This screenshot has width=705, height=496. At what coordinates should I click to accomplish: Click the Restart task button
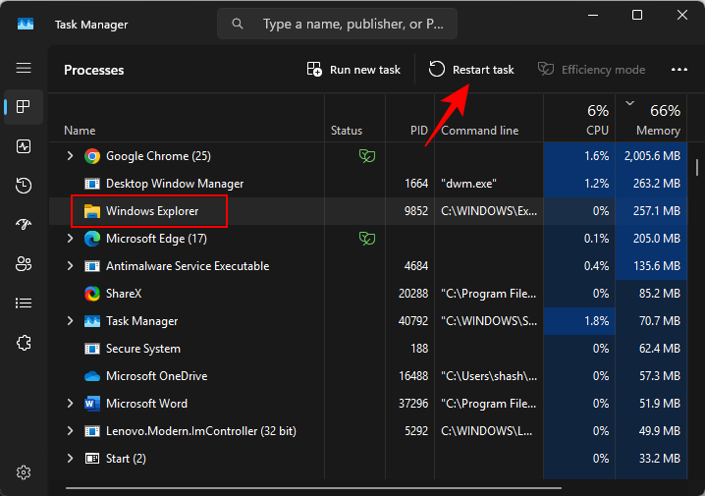[x=471, y=70]
